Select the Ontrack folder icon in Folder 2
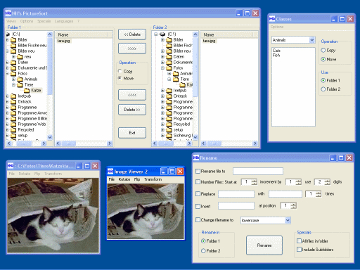This screenshot has height=270, width=360. click(x=169, y=96)
